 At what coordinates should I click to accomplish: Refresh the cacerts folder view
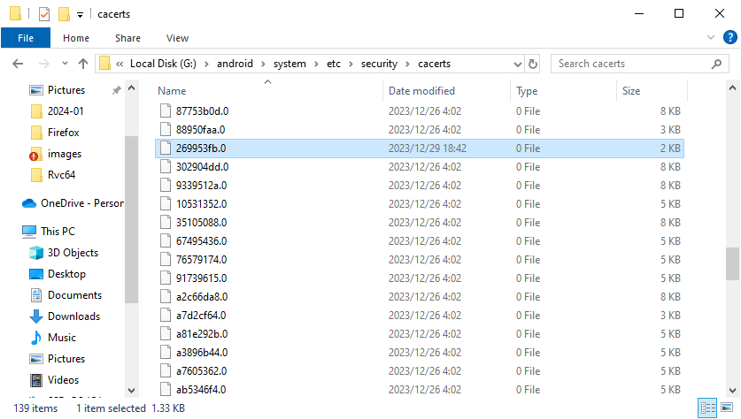[x=532, y=64]
